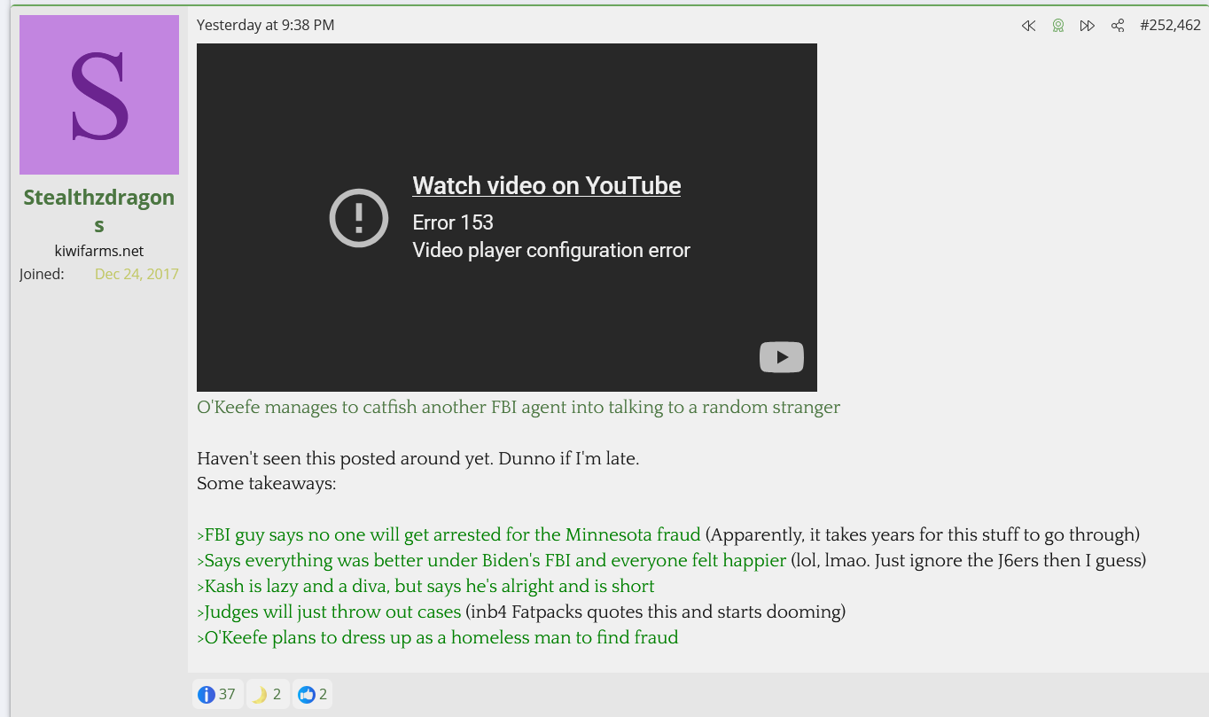Viewport: 1209px width, 717px height.
Task: Open the O'Keefe catfish FBI agent video title link
Action: tap(518, 408)
